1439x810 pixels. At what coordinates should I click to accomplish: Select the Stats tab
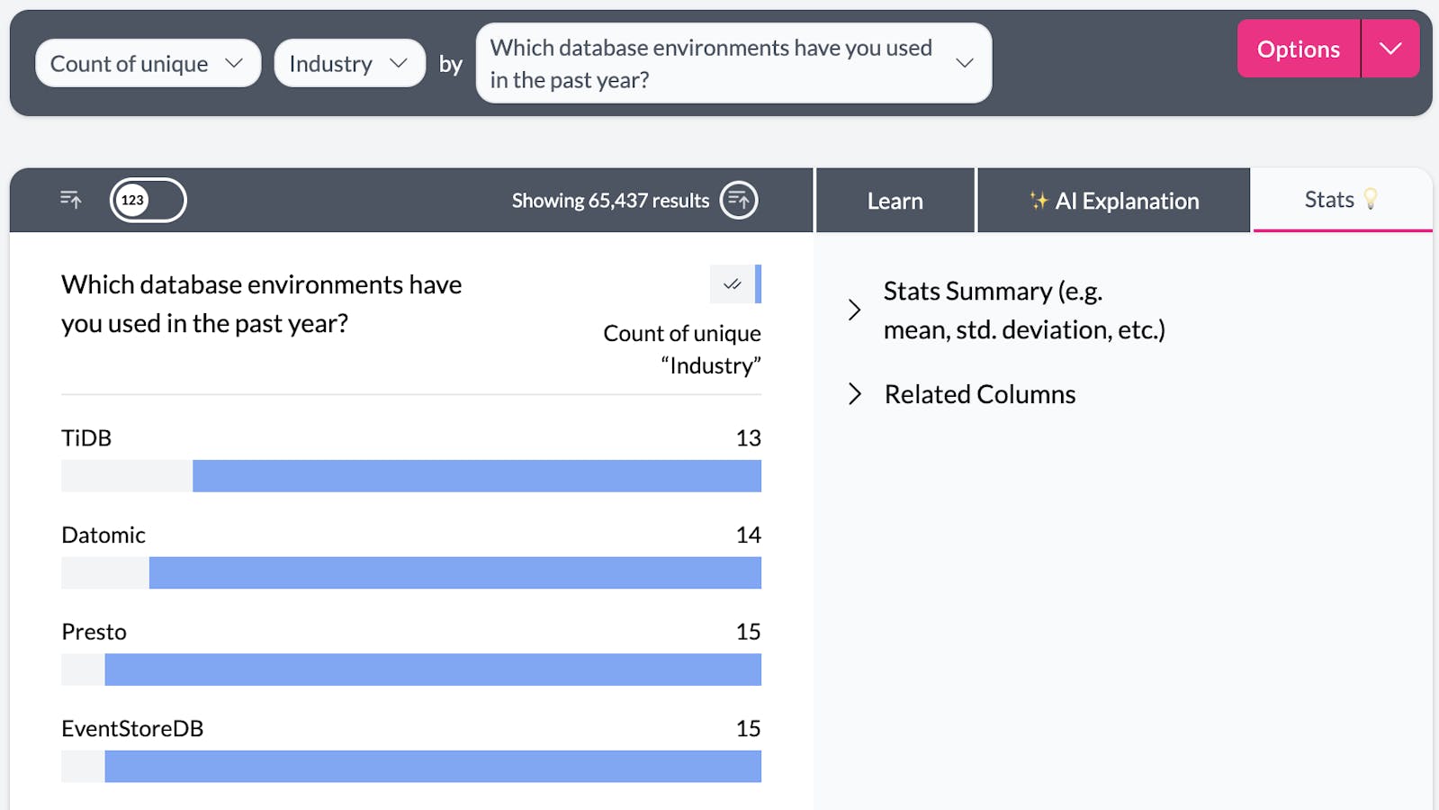point(1329,200)
